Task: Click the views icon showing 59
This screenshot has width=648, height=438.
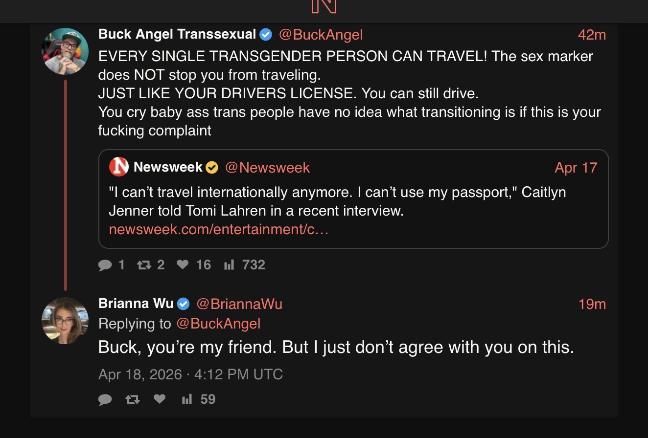Action: coord(186,400)
